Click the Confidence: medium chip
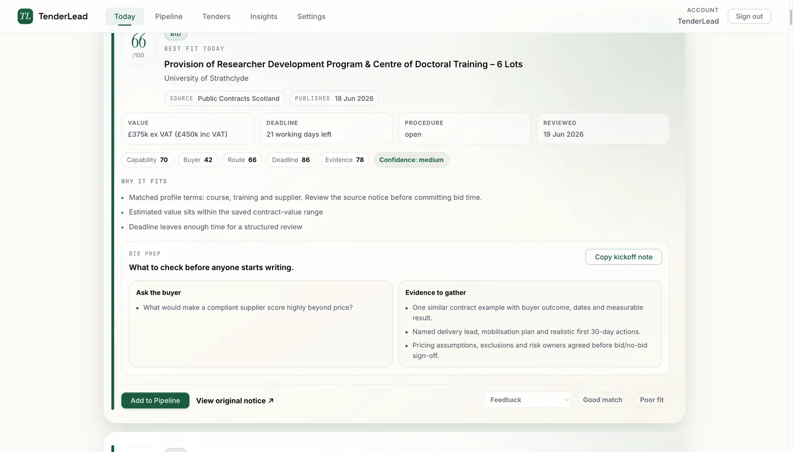The width and height of the screenshot is (793, 452). [411, 160]
